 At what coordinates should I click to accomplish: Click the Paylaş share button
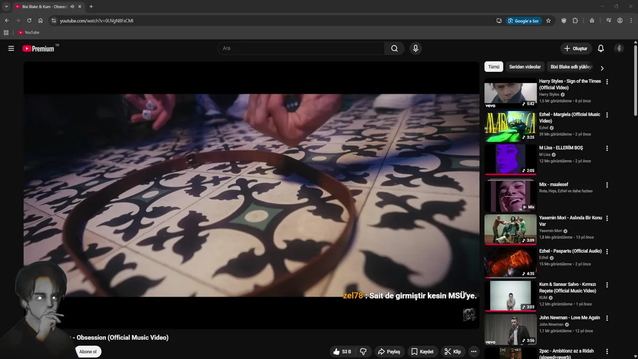coord(389,352)
